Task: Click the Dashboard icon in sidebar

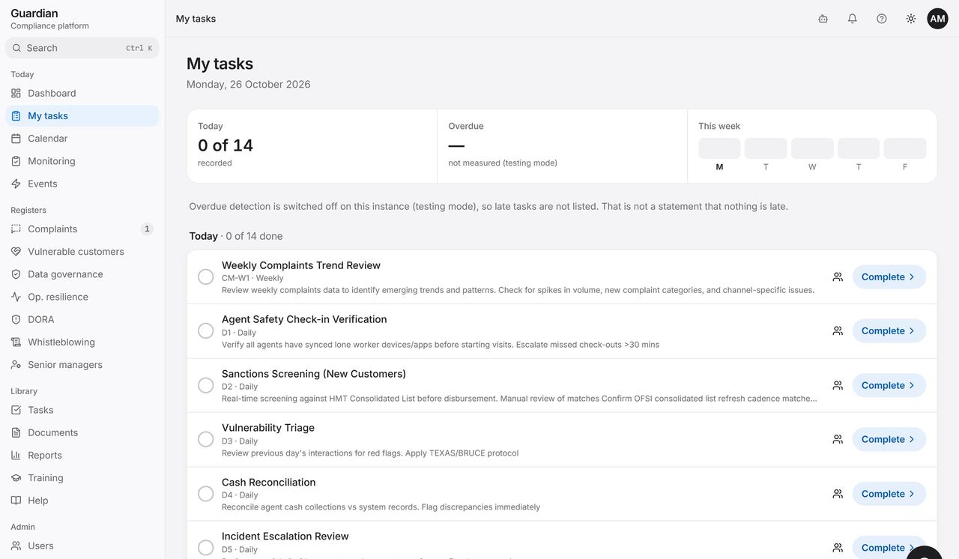Action: (x=16, y=93)
